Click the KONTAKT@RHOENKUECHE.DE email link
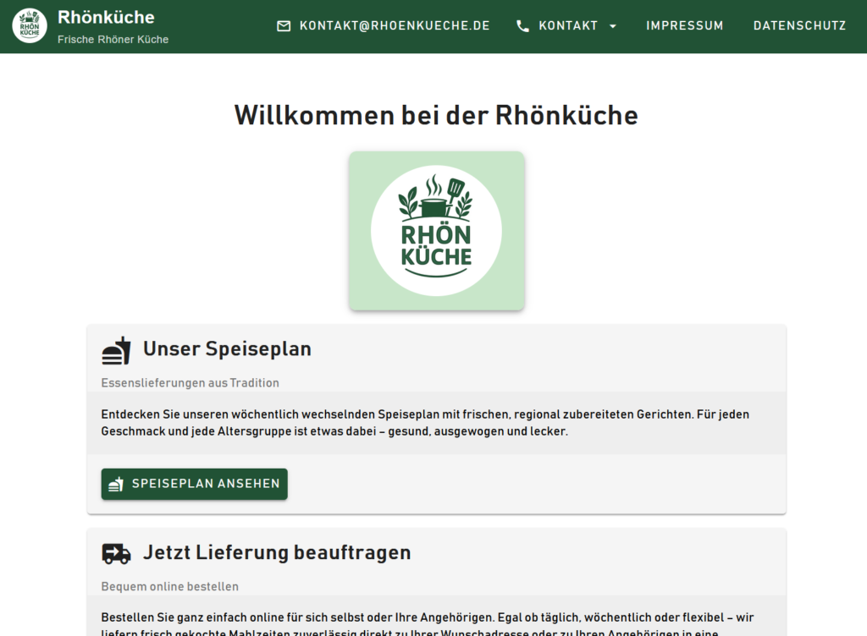This screenshot has width=867, height=636. click(394, 25)
